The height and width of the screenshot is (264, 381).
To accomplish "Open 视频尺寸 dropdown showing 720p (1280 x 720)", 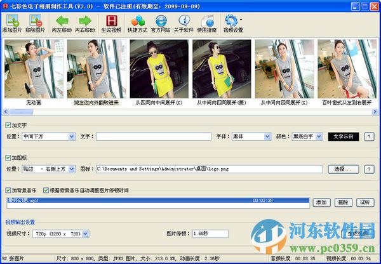I will click(61, 234).
